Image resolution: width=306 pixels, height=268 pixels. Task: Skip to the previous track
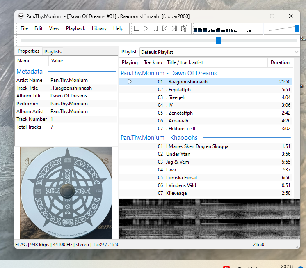(165, 28)
